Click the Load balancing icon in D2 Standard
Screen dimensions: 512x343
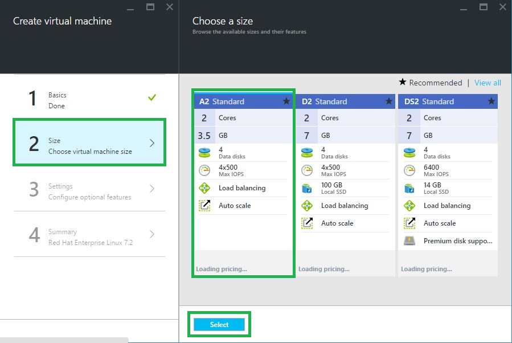307,206
